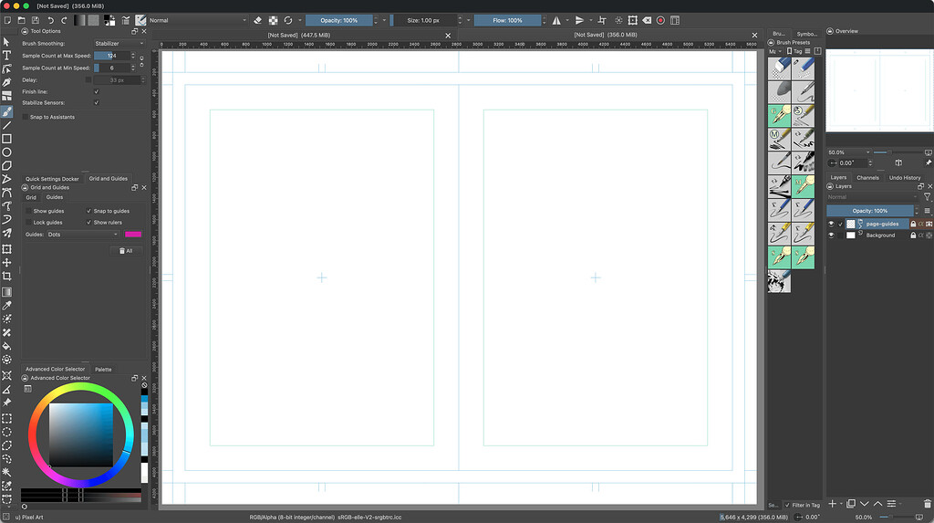934x523 pixels.
Task: Toggle Filter in Tag checkbox
Action: click(x=787, y=505)
